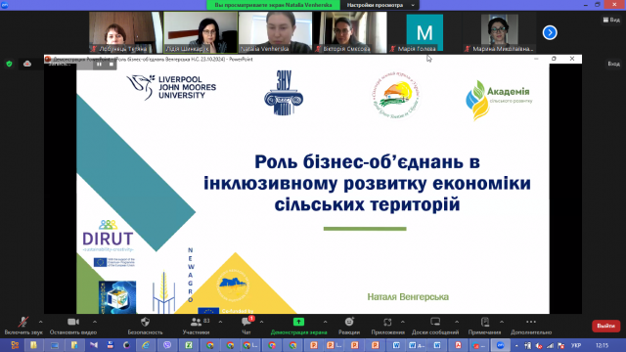
Task: Click the cloud recording indicator icon
Action: (x=27, y=64)
